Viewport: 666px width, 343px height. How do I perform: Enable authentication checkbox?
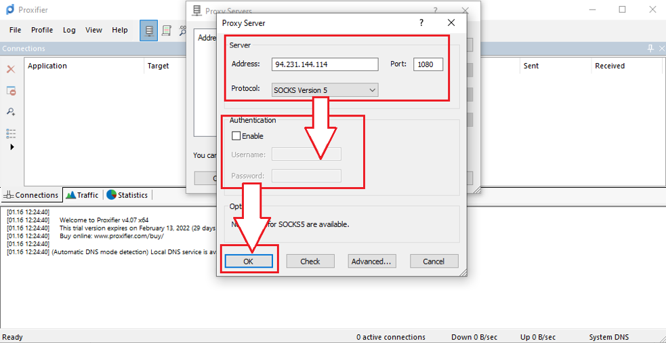point(236,136)
